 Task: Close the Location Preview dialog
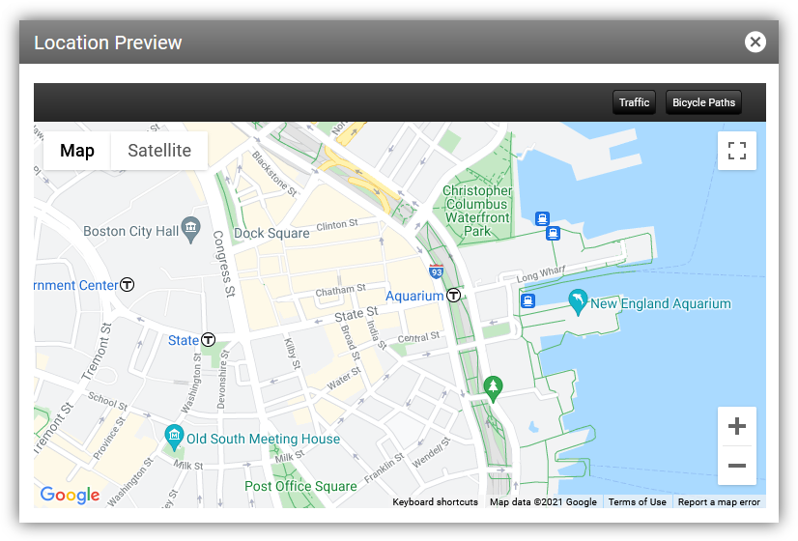click(755, 42)
